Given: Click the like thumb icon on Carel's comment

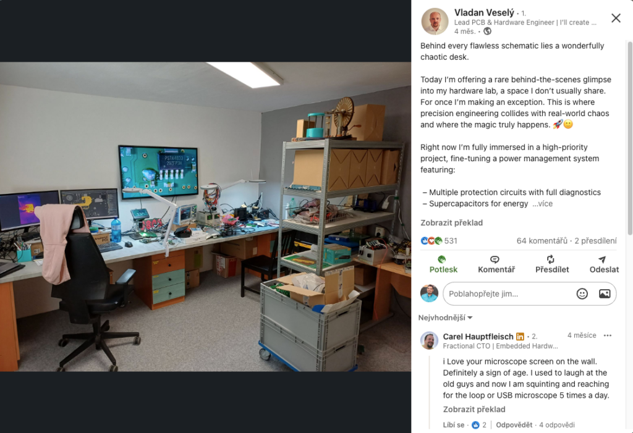Looking at the screenshot, I should coord(475,424).
